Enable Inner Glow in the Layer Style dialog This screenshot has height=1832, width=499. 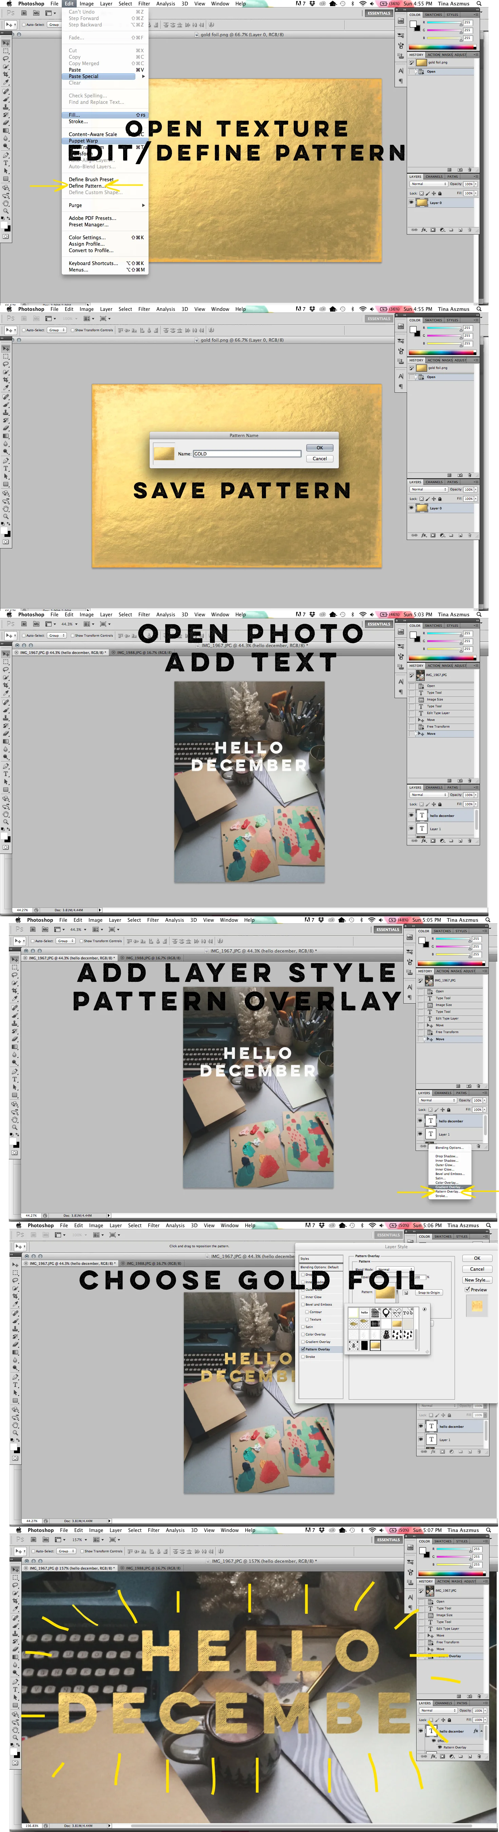pos(304,1296)
